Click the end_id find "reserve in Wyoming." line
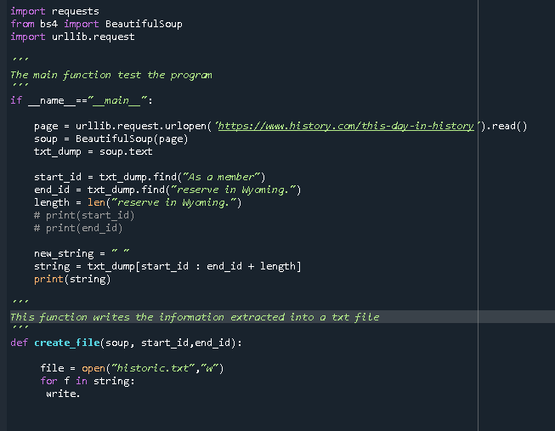This screenshot has height=431, width=555. pyautogui.click(x=167, y=190)
